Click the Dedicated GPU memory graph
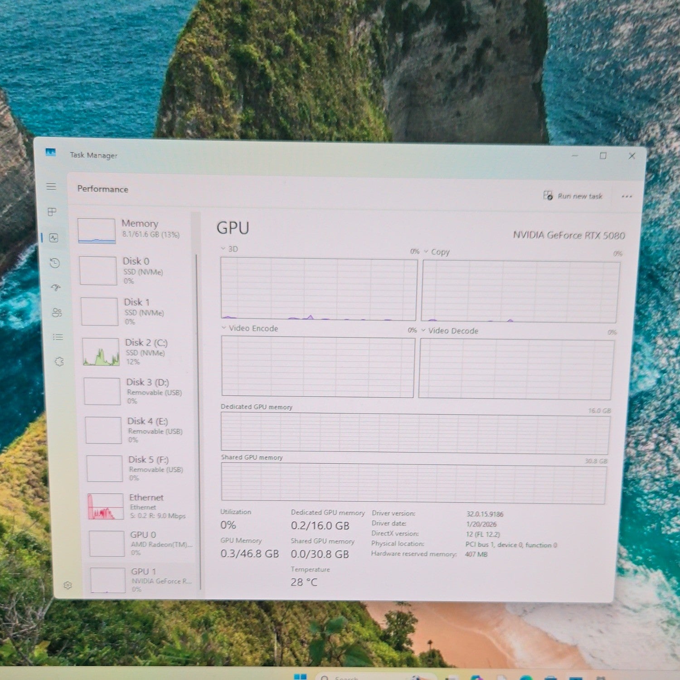Viewport: 680px width, 680px height. (x=415, y=432)
